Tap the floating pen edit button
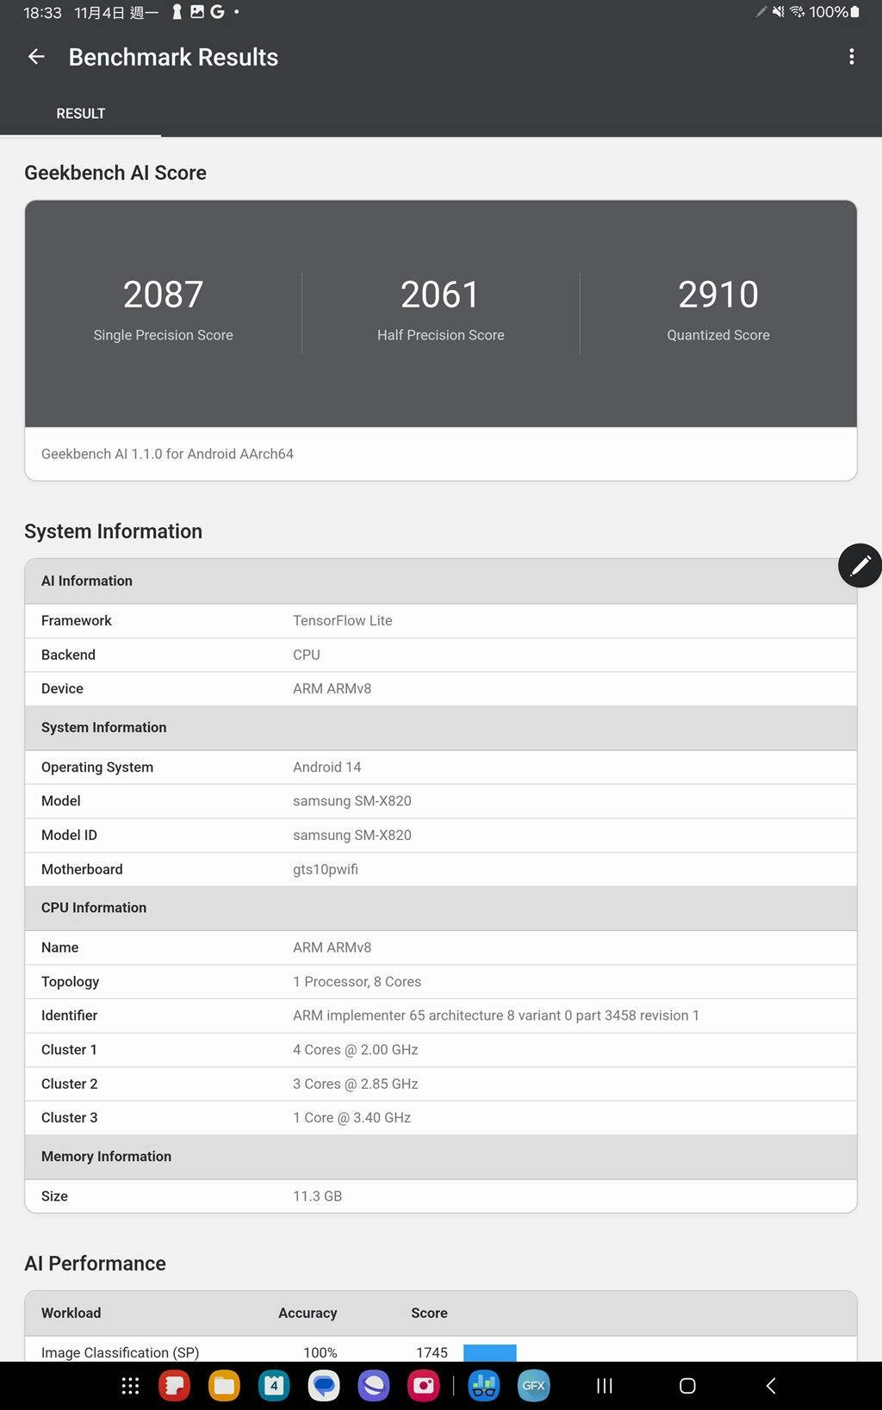Screen dimensions: 882x1410 click(860, 565)
